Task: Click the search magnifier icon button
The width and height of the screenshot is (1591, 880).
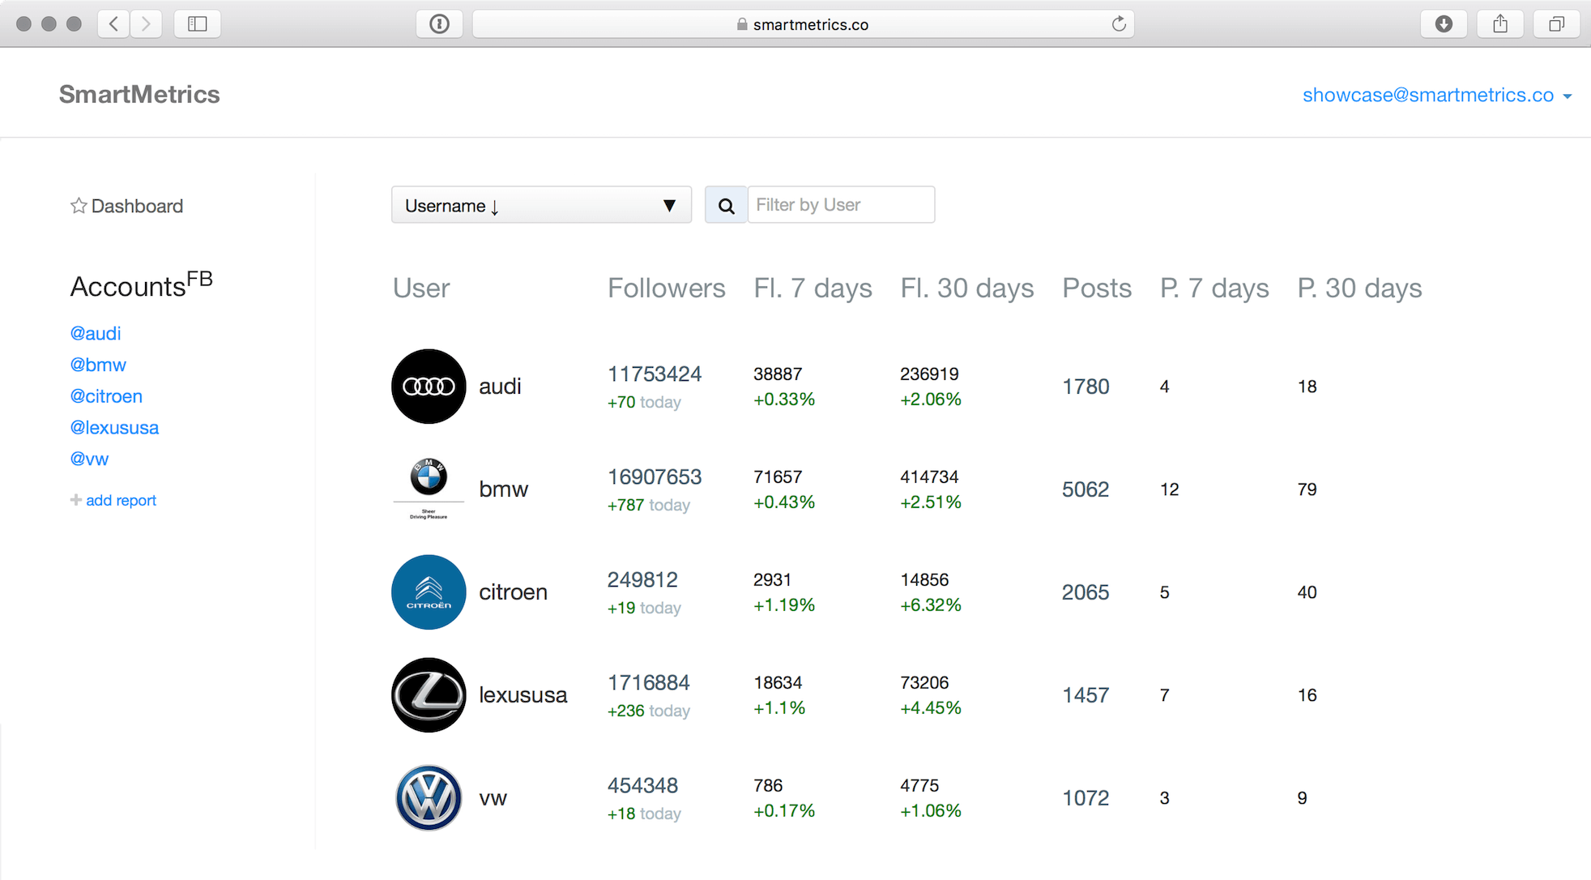Action: coord(726,206)
